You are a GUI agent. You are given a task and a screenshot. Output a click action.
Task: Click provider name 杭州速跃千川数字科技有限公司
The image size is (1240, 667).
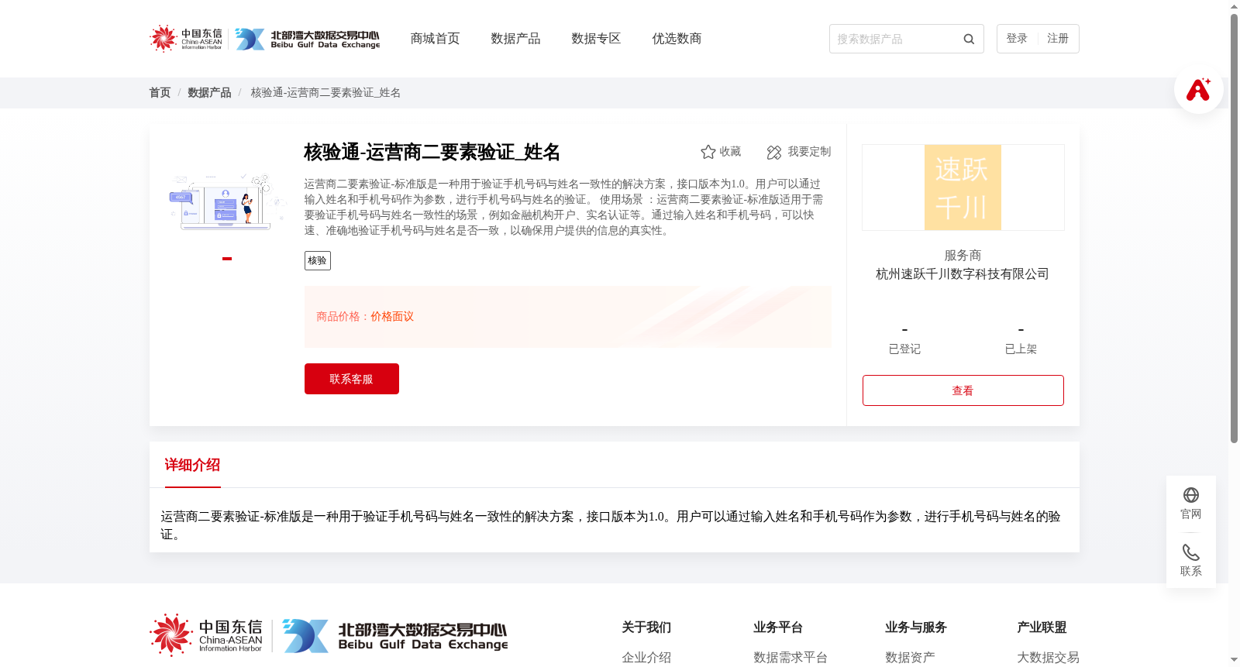click(x=963, y=274)
